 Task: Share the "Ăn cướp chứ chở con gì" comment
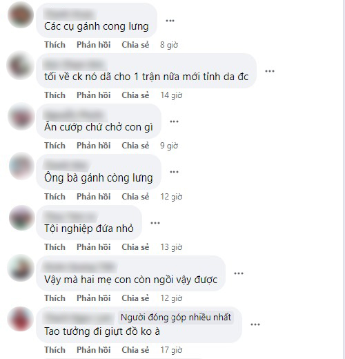click(135, 146)
